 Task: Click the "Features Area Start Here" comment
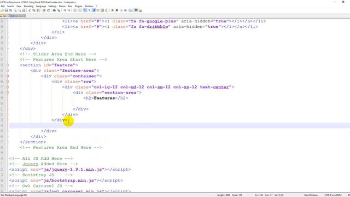[63, 60]
